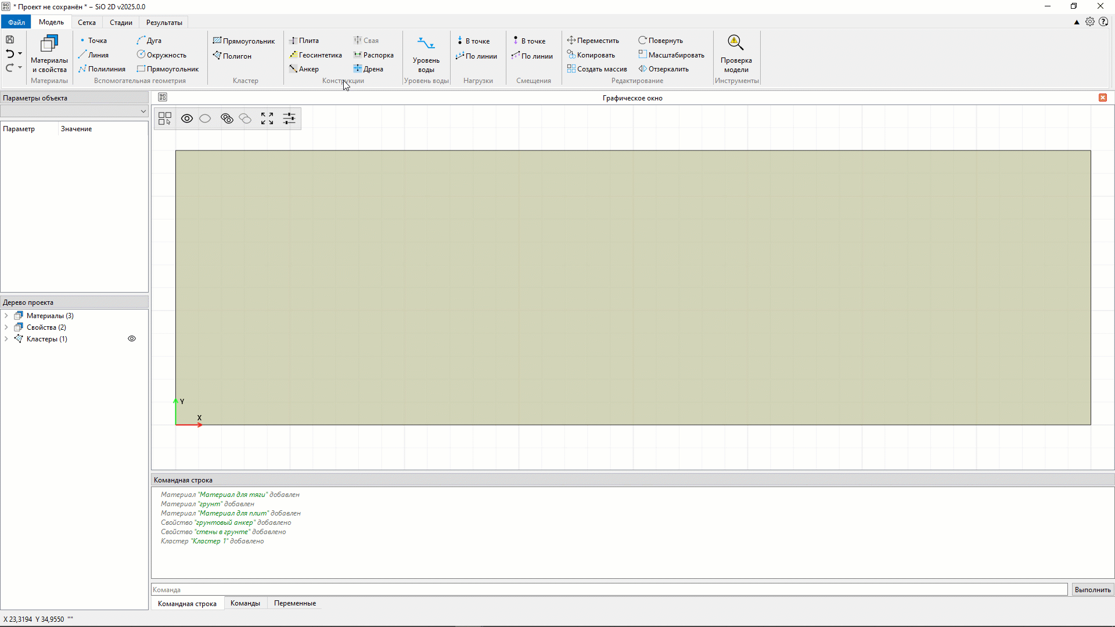Click fit-to-screen icon in graphics toolbar

click(267, 119)
